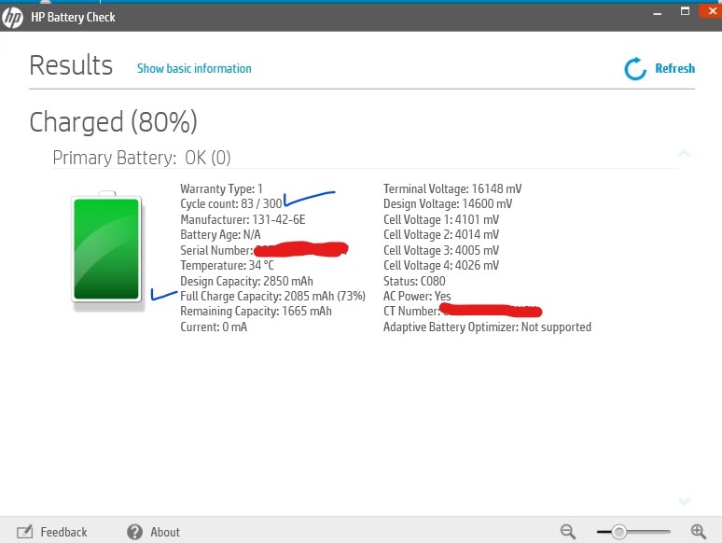Select the Results heading
The width and height of the screenshot is (722, 543).
(71, 65)
